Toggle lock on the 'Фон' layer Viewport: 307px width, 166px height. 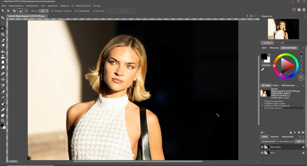(303, 153)
